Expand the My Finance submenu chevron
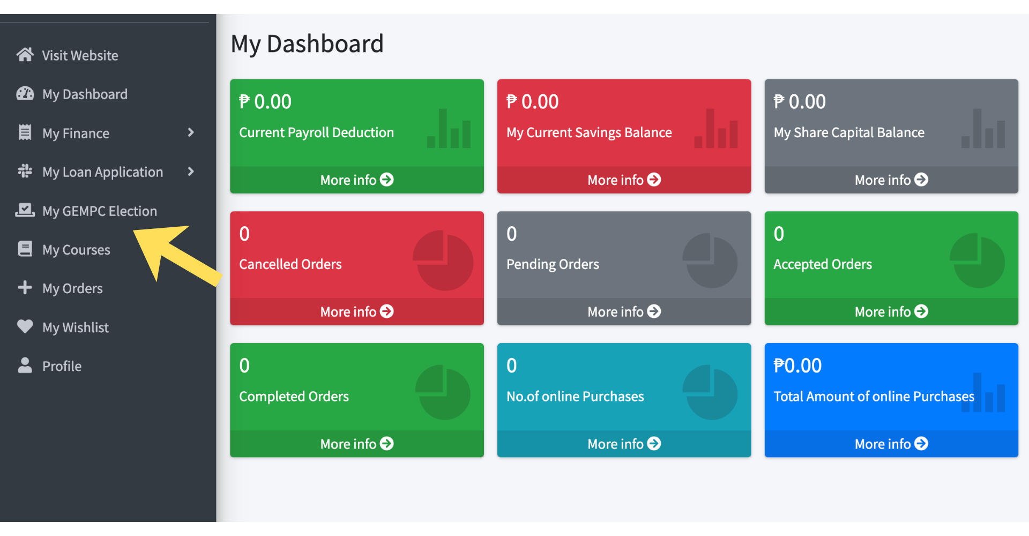 [x=191, y=132]
